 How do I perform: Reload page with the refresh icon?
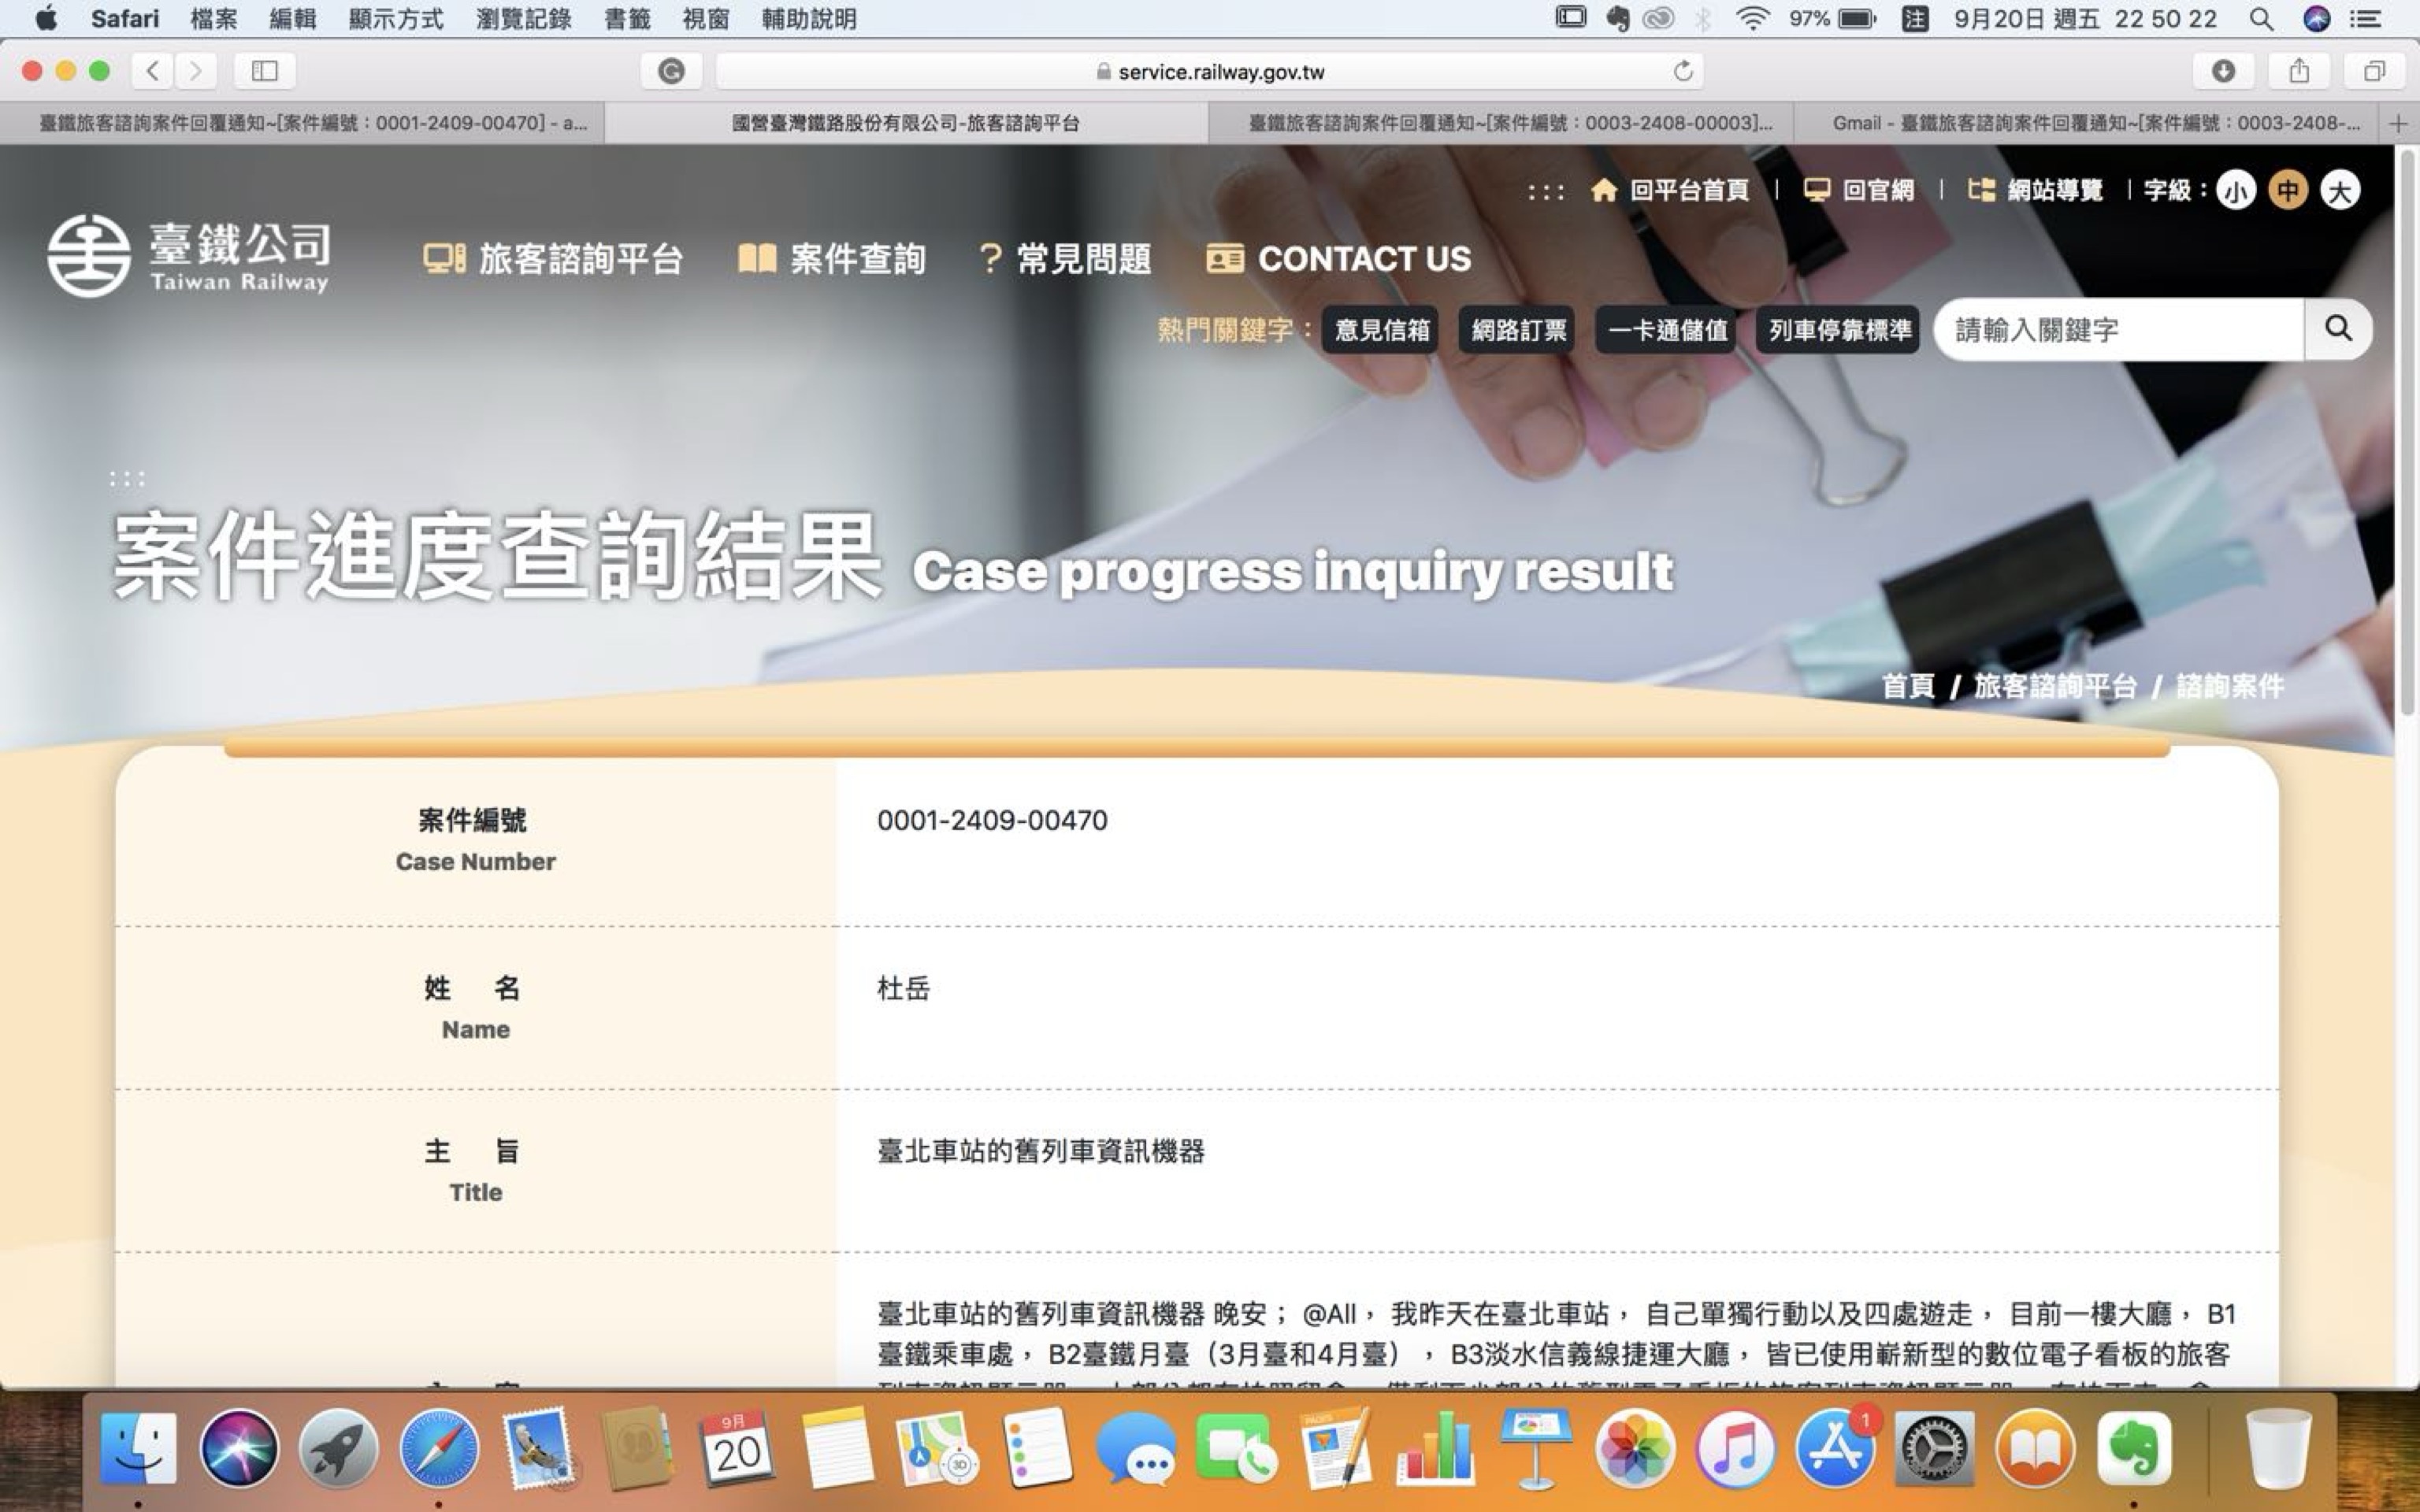(1683, 71)
